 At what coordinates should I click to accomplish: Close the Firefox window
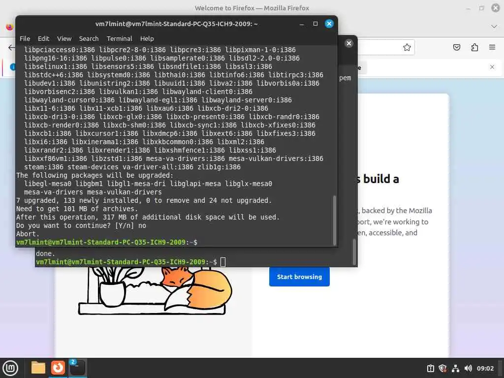click(x=495, y=8)
